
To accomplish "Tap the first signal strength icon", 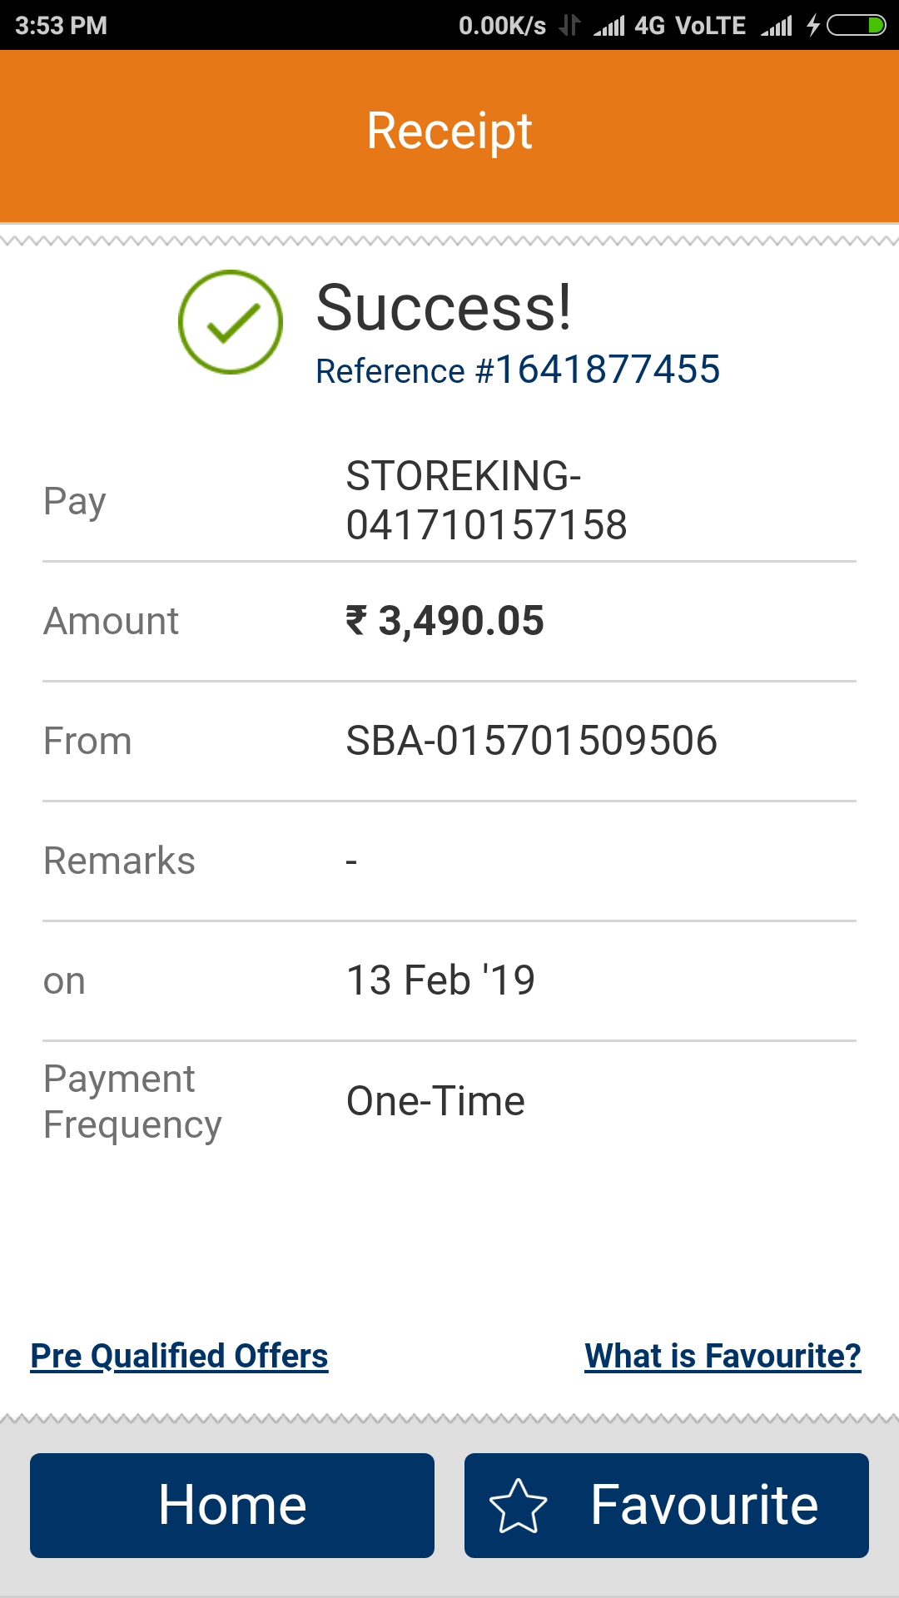I will pos(609,27).
